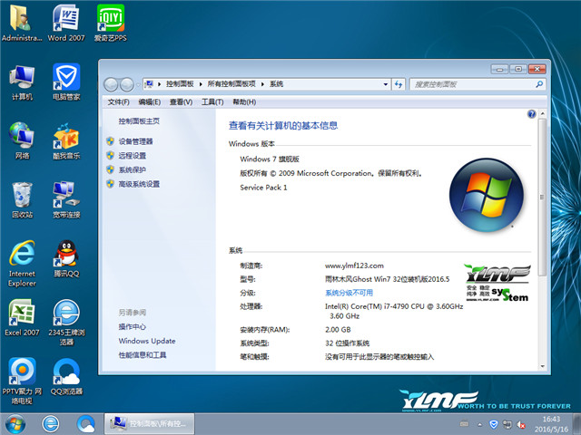Launch PPTV聚力 网络电视 desktop shortcut
Screen dimensions: 581x435
coord(22,381)
